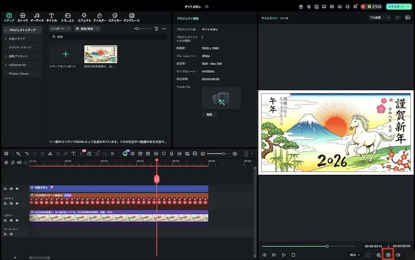The width and height of the screenshot is (415, 260).
Task: Click the scissors split tool in timeline toolbar
Action: [x=50, y=154]
